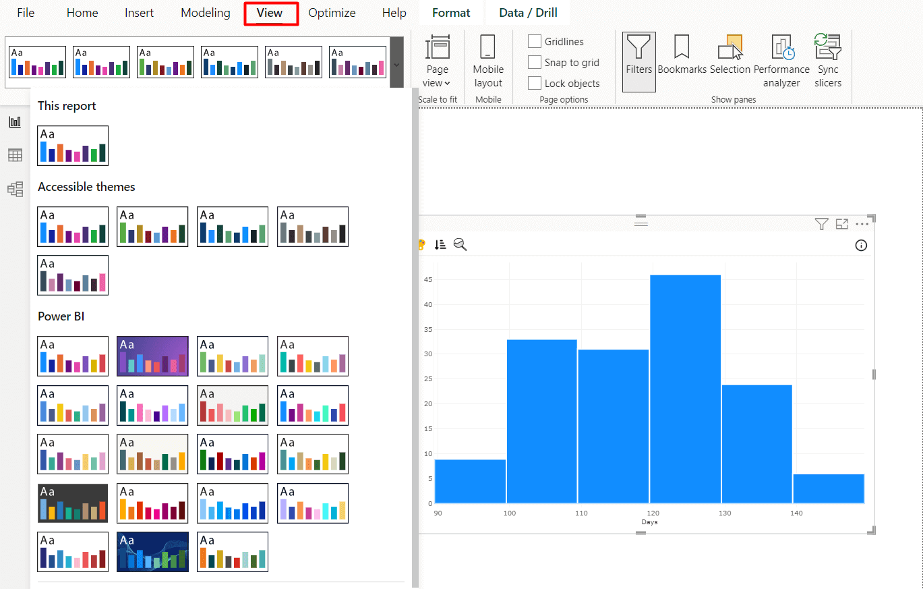Click the Mobile layout button
The height and width of the screenshot is (589, 923).
click(487, 64)
